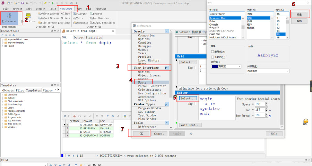This screenshot has height=166, width=312.
Task: Toggle the underline 下划线 checkbox
Action: click(x=213, y=57)
